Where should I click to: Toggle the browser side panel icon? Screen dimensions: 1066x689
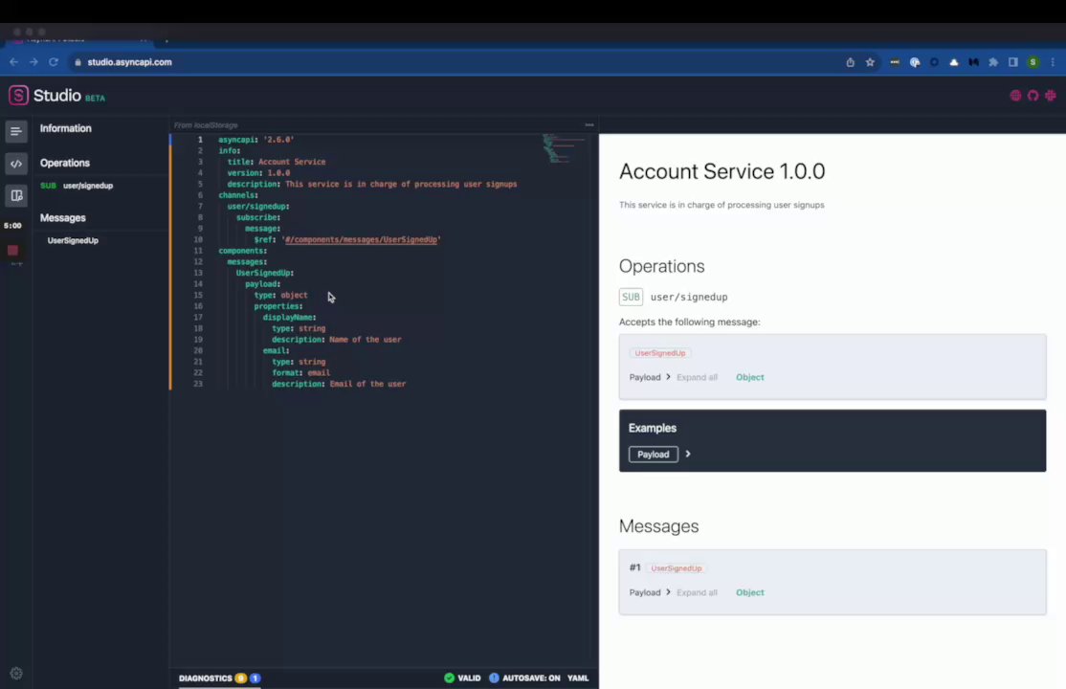1013,62
